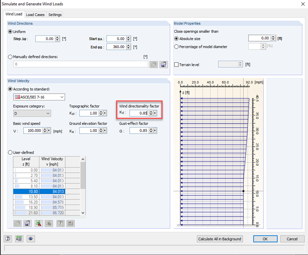Select Absolute size option
Screen dimensions: 308x255
176,39
